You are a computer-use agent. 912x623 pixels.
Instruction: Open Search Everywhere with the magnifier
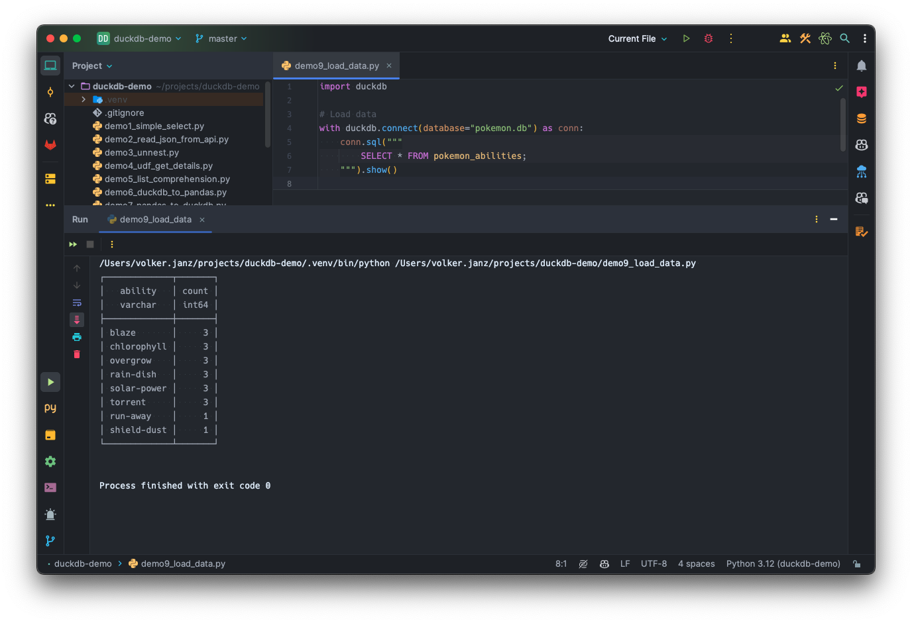coord(844,38)
